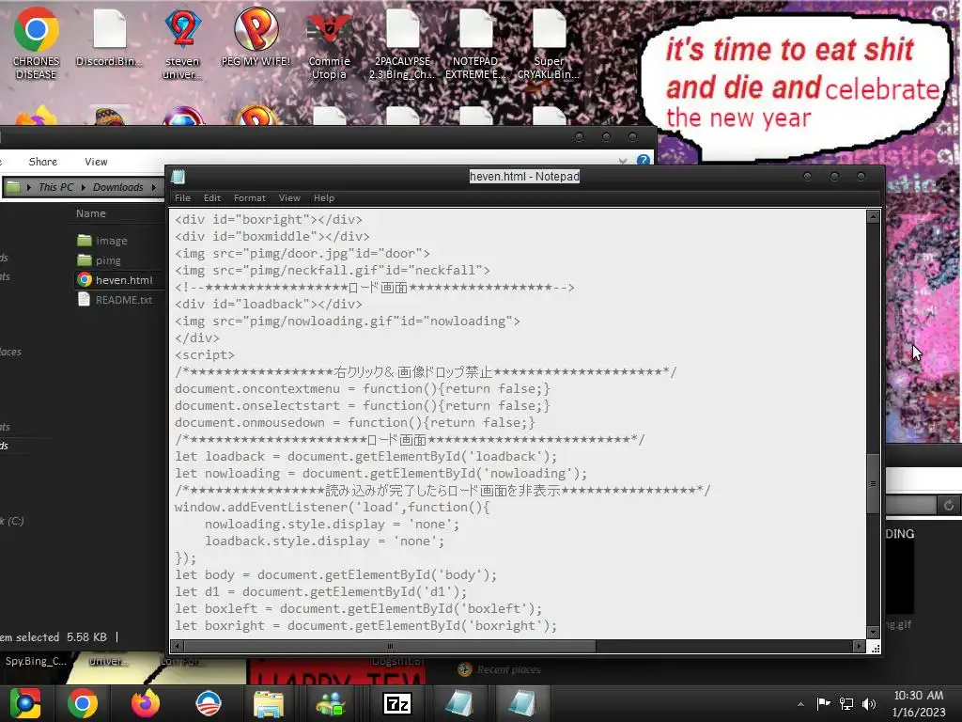Switch to the first Notepad taskbar button
Image resolution: width=962 pixels, height=722 pixels.
[458, 703]
